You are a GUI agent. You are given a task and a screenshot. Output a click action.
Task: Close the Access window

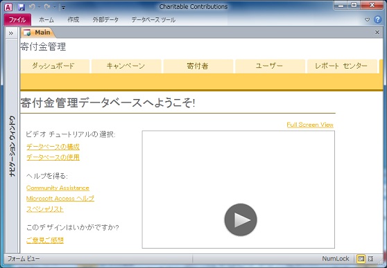[372, 6]
